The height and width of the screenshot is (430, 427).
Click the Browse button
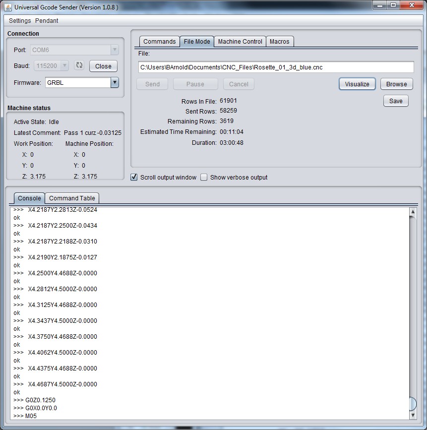tap(396, 84)
